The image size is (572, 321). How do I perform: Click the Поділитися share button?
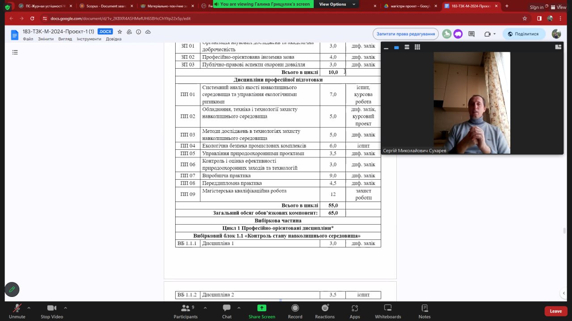point(523,34)
